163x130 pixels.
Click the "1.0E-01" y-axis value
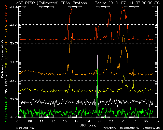tap(13, 117)
